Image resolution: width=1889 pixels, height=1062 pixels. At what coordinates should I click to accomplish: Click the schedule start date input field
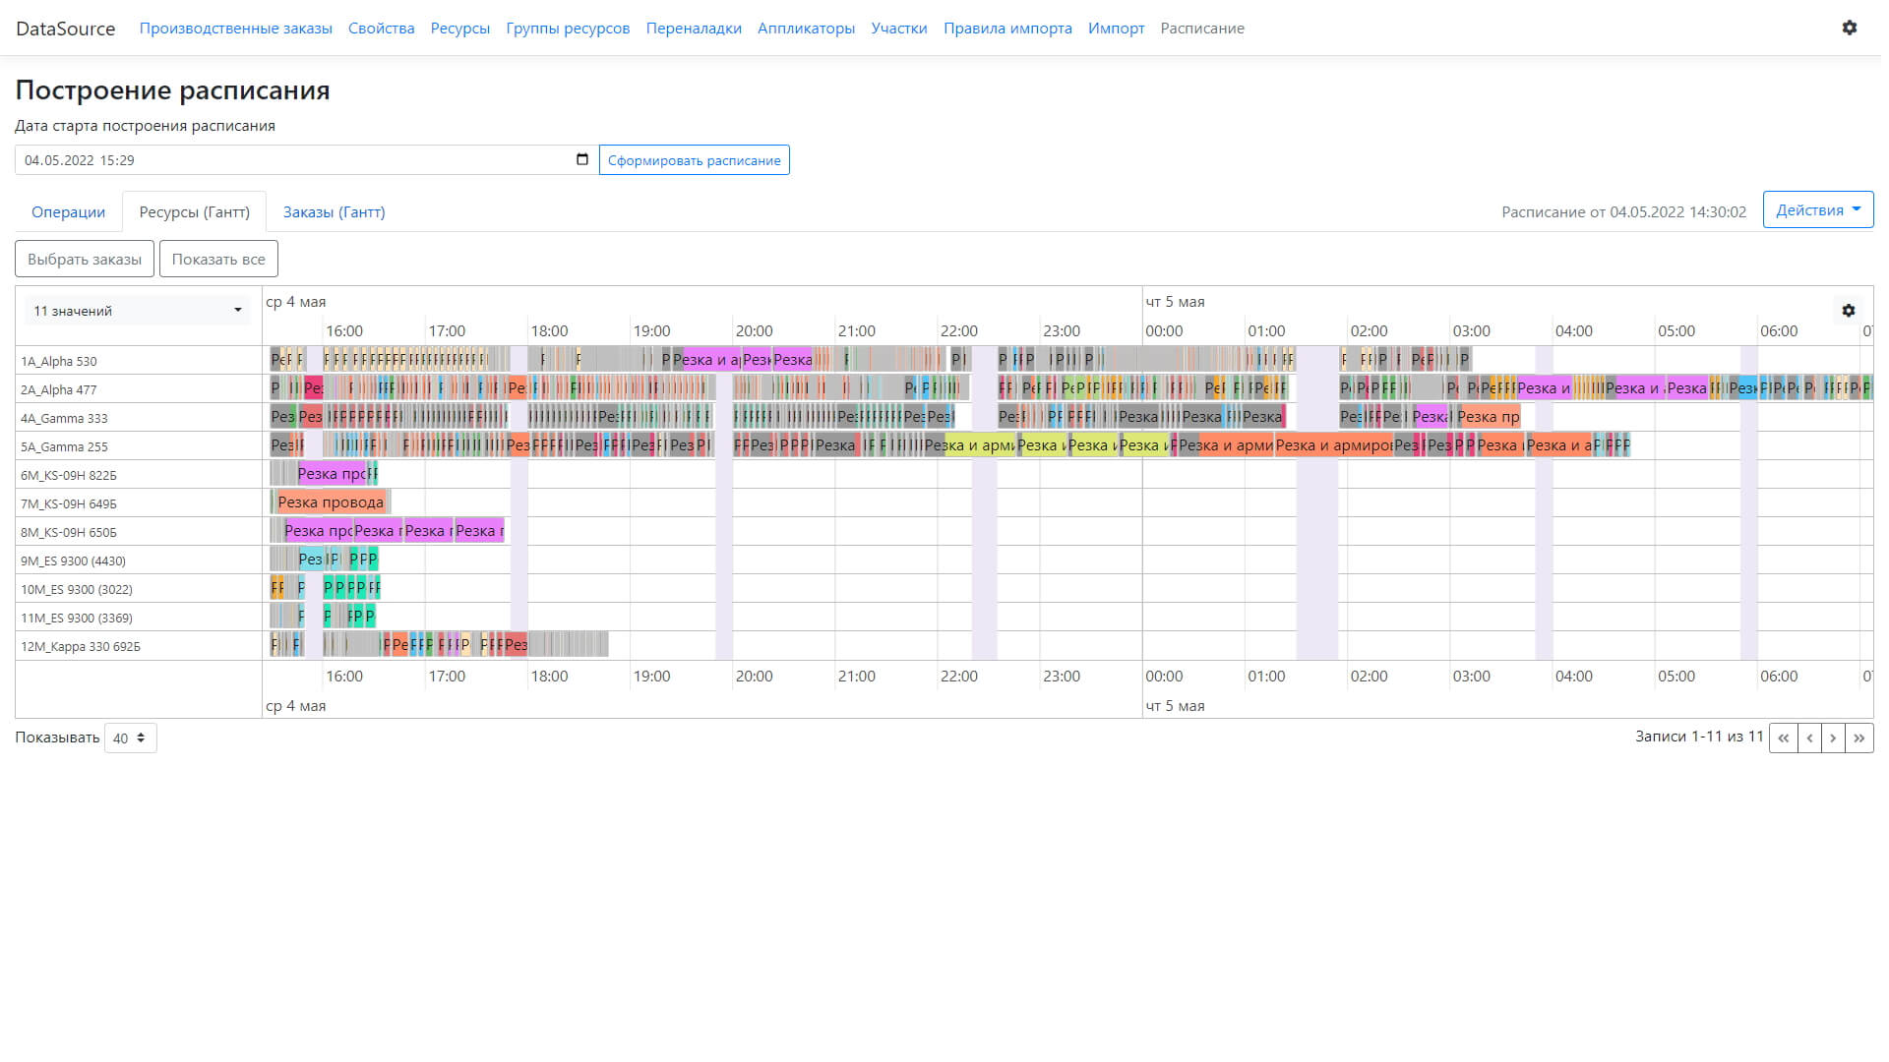[x=295, y=160]
